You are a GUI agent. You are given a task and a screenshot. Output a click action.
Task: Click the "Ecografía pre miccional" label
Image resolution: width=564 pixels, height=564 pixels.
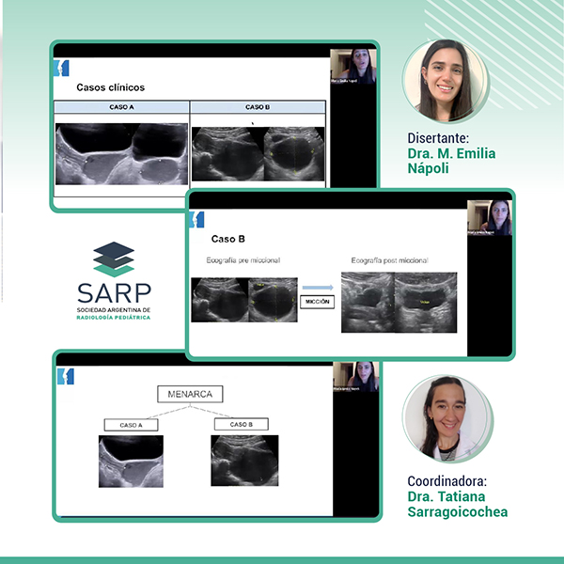tap(243, 260)
